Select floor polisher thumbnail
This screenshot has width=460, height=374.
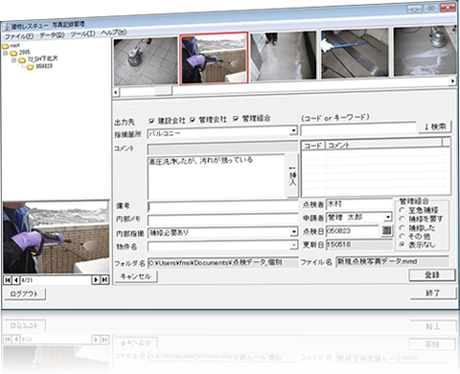[x=146, y=61]
